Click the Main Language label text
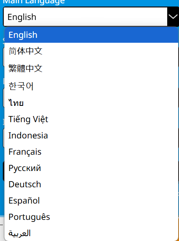This screenshot has width=179, height=241. click(34, 2)
